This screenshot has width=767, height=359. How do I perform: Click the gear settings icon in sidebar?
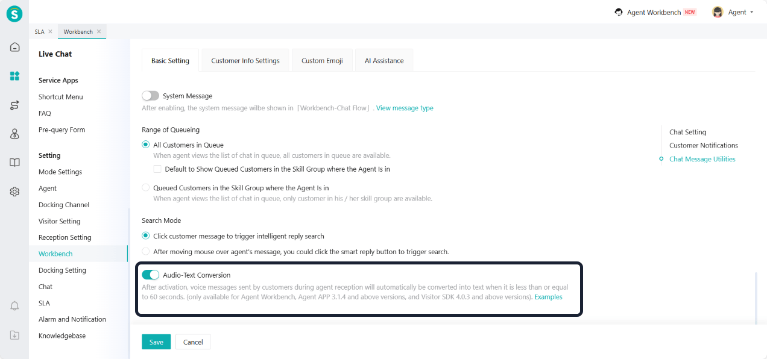tap(14, 192)
